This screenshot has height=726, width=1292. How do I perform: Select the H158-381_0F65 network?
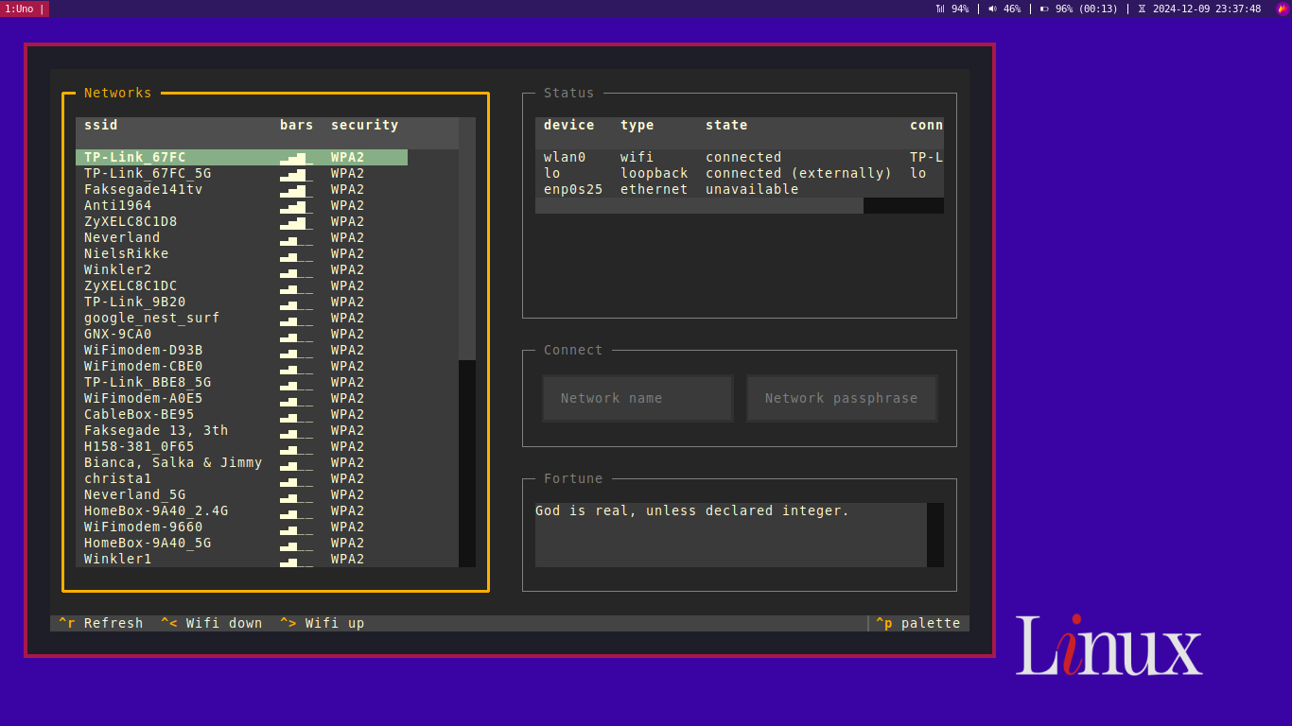click(x=241, y=446)
